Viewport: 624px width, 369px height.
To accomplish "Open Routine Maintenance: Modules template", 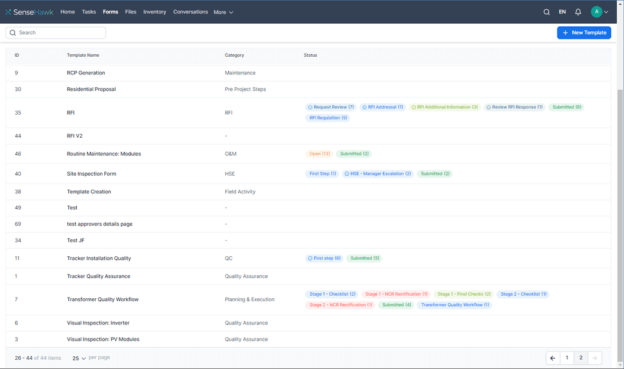I will coord(104,154).
